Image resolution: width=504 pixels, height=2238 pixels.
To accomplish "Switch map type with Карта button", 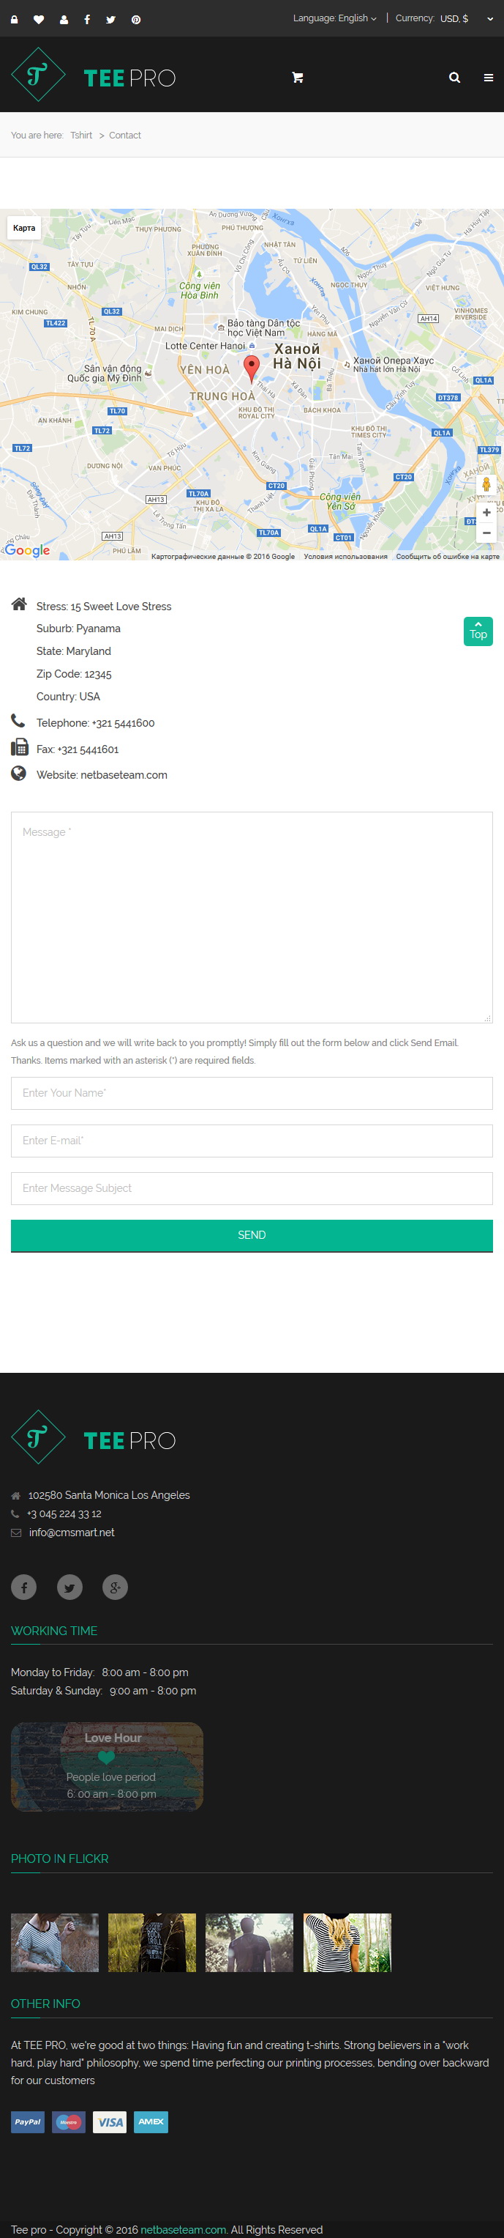I will pos(24,228).
